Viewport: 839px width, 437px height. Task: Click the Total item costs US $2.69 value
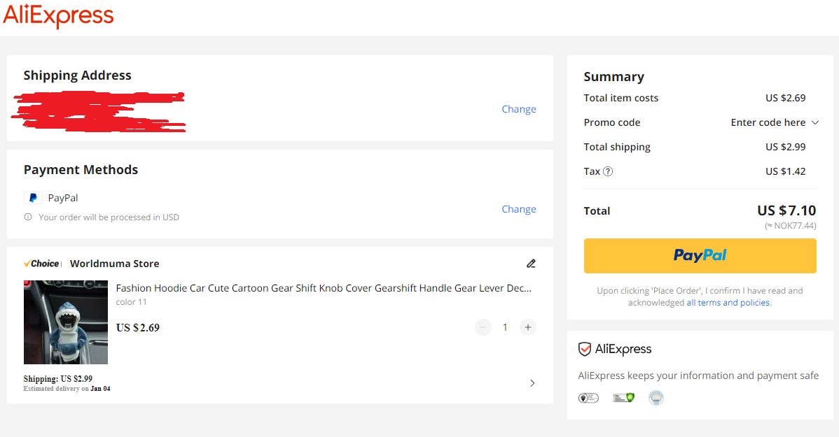pyautogui.click(x=786, y=98)
